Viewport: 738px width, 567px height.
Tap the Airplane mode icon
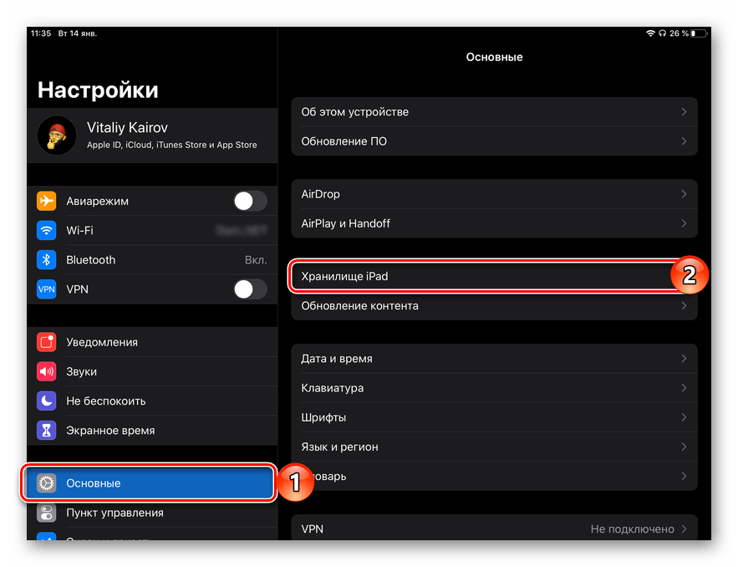[47, 202]
